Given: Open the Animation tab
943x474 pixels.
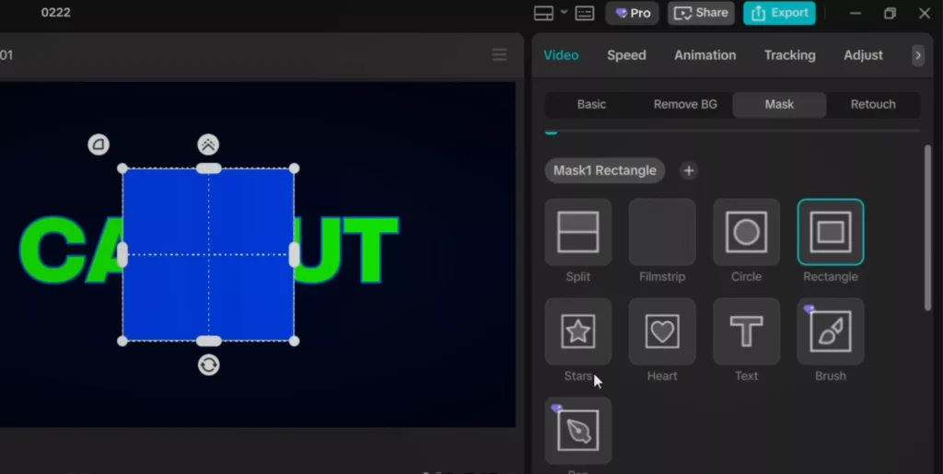Looking at the screenshot, I should click(704, 55).
